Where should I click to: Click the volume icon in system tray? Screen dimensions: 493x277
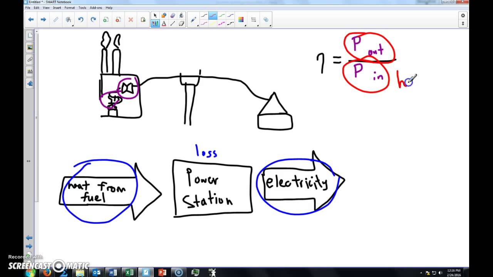pos(440,273)
